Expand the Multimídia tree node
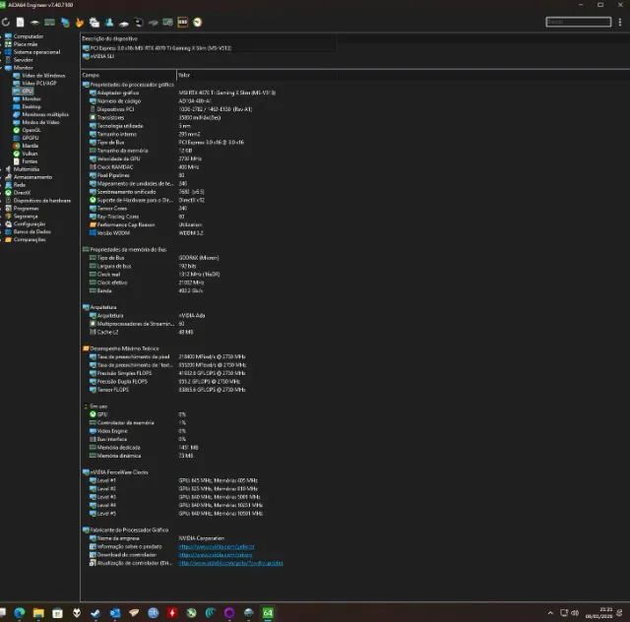This screenshot has width=630, height=622. tap(3, 168)
